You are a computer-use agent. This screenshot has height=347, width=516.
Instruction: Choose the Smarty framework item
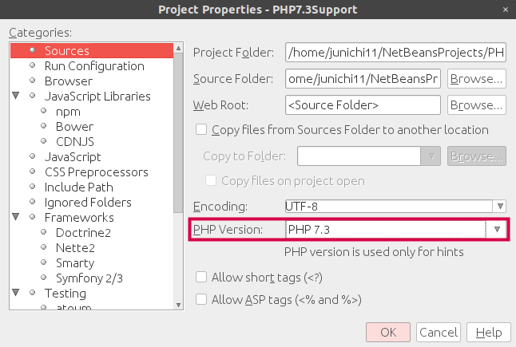pos(75,263)
